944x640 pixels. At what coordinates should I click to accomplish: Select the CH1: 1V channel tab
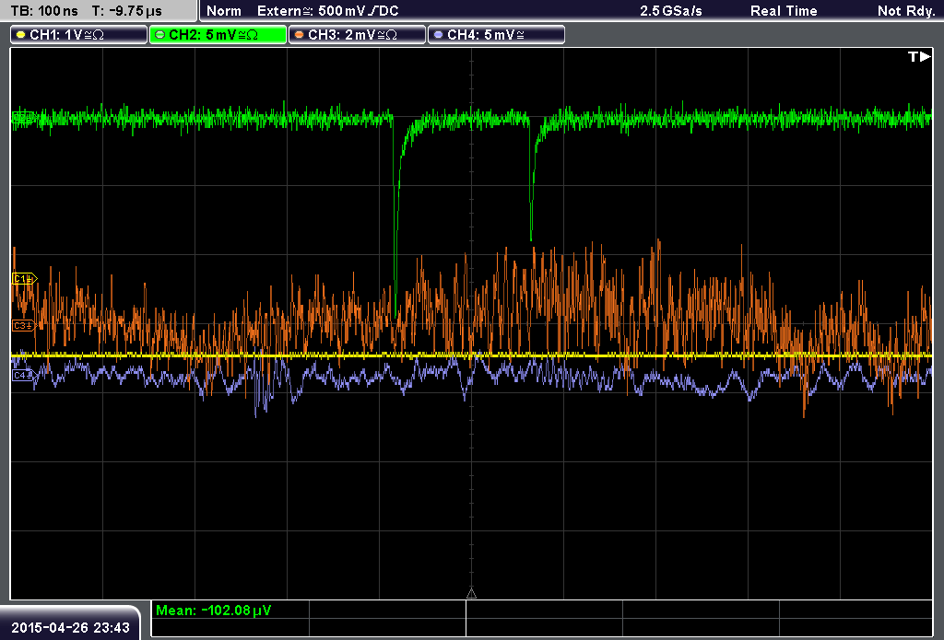79,35
